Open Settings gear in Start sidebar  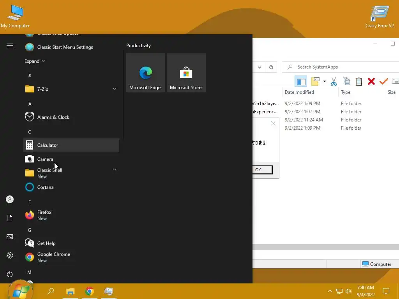(10, 255)
